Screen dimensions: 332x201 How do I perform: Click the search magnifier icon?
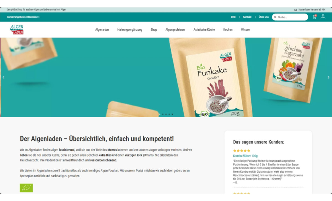point(275,17)
